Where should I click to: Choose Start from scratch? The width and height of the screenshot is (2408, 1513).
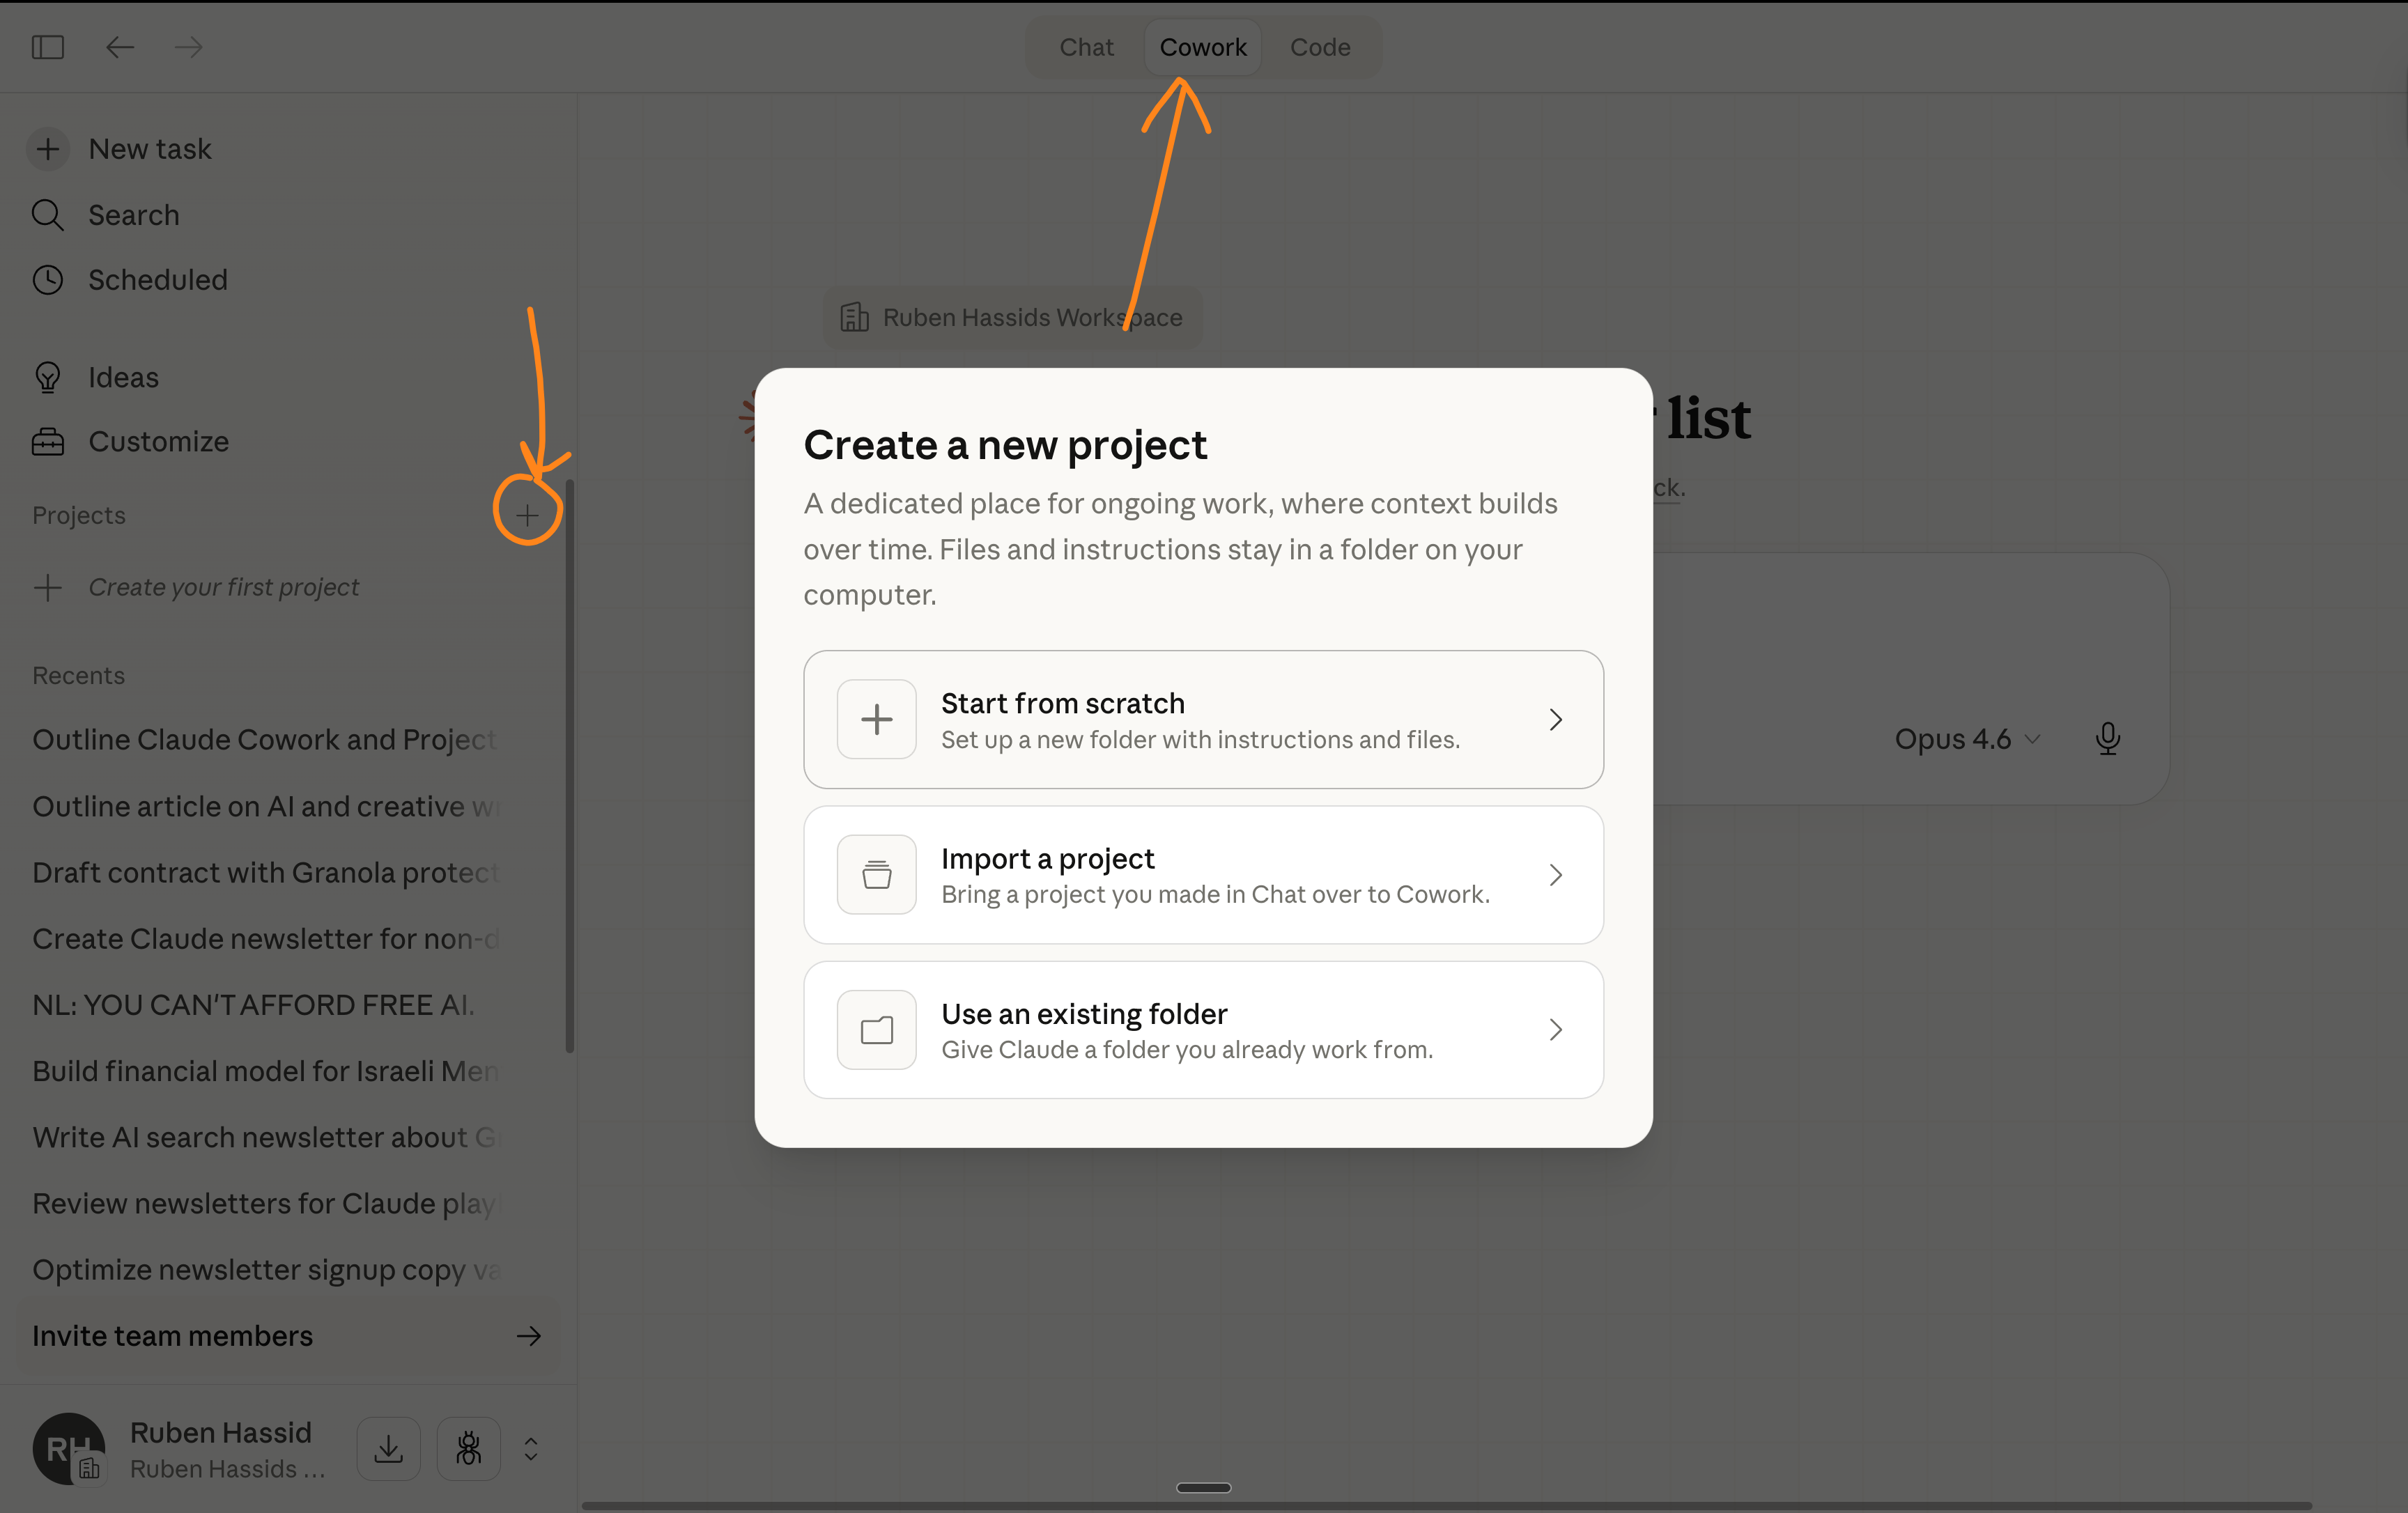point(1203,720)
